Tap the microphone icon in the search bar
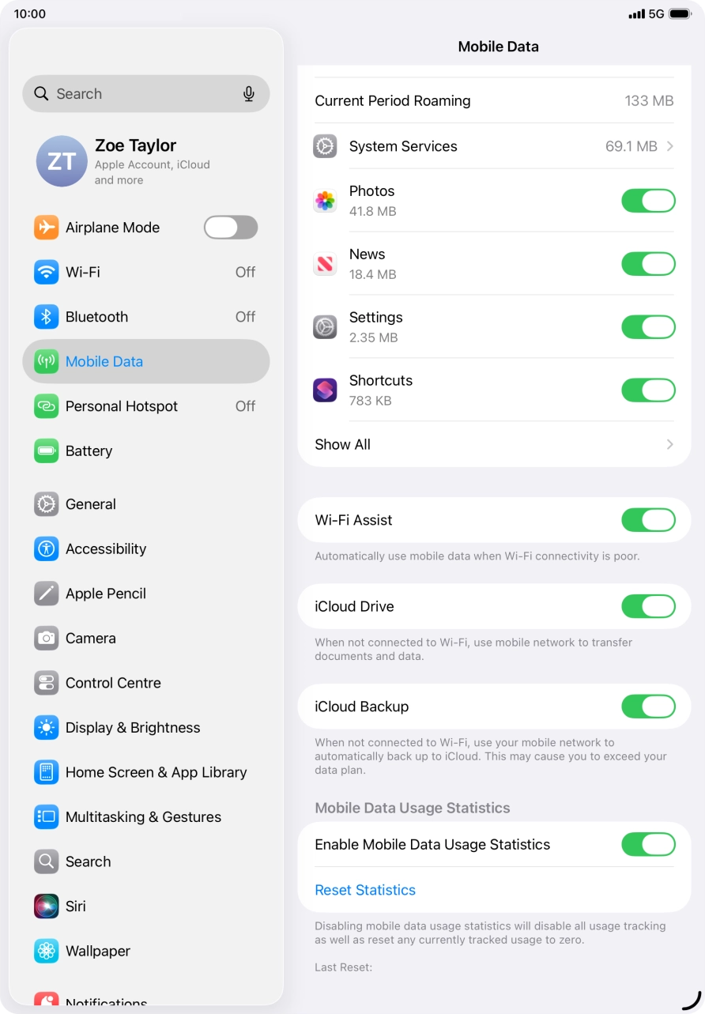The image size is (705, 1014). [x=249, y=94]
